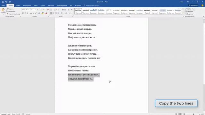Open multilevel list dropdown

coord(60,10)
